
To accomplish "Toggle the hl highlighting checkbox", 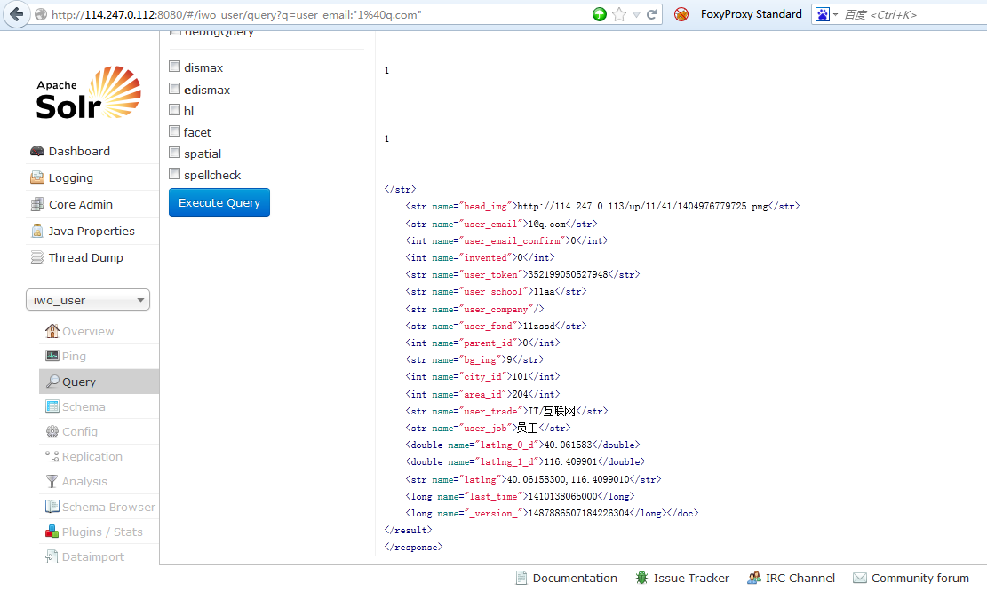I will coord(175,110).
